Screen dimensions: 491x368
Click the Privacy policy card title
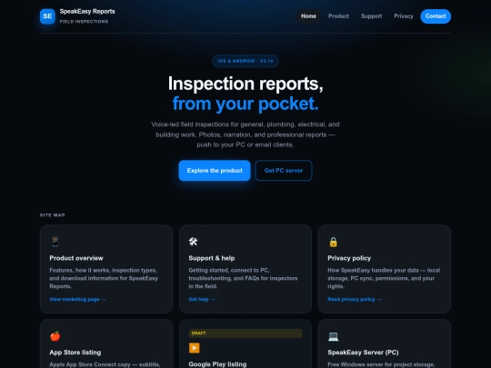click(349, 258)
